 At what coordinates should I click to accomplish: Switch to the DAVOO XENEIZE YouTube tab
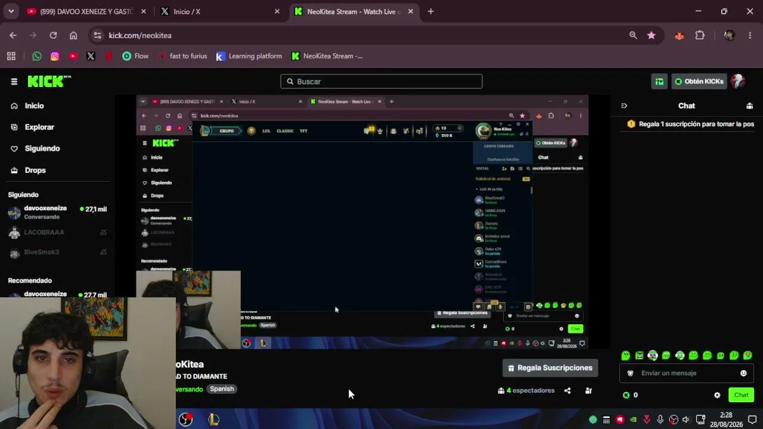pos(86,11)
